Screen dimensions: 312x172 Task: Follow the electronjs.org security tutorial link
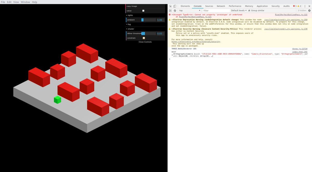coord(196,42)
